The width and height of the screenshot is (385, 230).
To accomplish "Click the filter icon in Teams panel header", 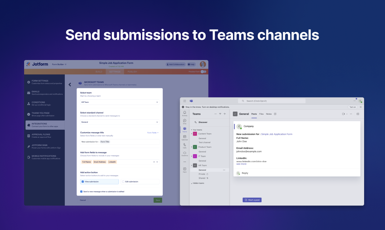I will click(220, 114).
